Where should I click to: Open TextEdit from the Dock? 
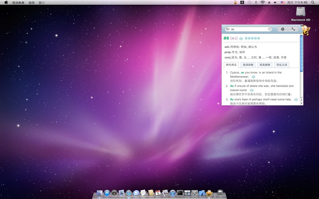click(144, 193)
